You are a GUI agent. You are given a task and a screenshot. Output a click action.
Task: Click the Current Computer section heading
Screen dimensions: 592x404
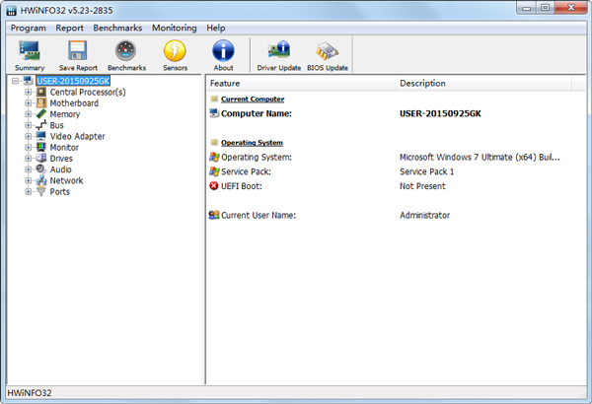[253, 99]
